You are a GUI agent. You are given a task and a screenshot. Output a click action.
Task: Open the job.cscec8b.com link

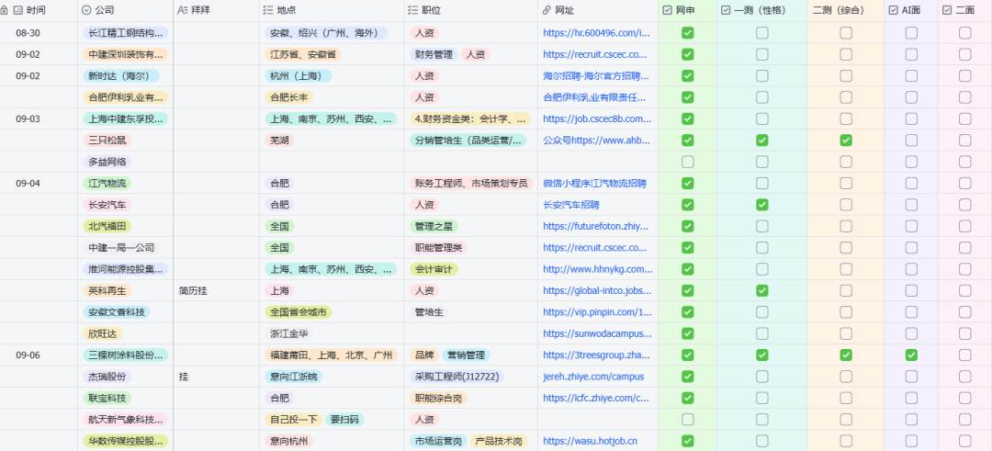[x=597, y=118]
